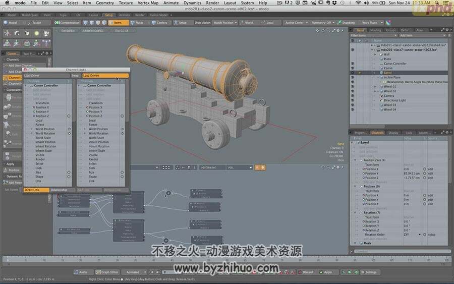Switch to the Display tab in properties

coord(393,133)
